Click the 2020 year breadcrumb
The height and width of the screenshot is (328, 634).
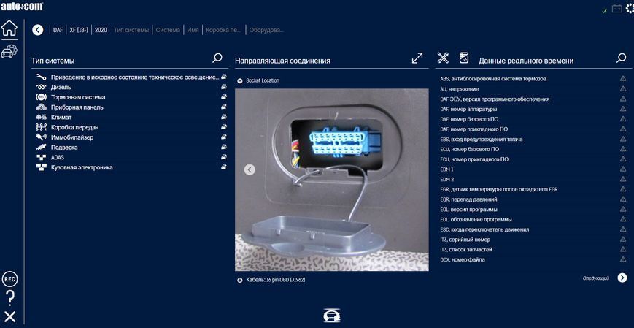point(101,30)
